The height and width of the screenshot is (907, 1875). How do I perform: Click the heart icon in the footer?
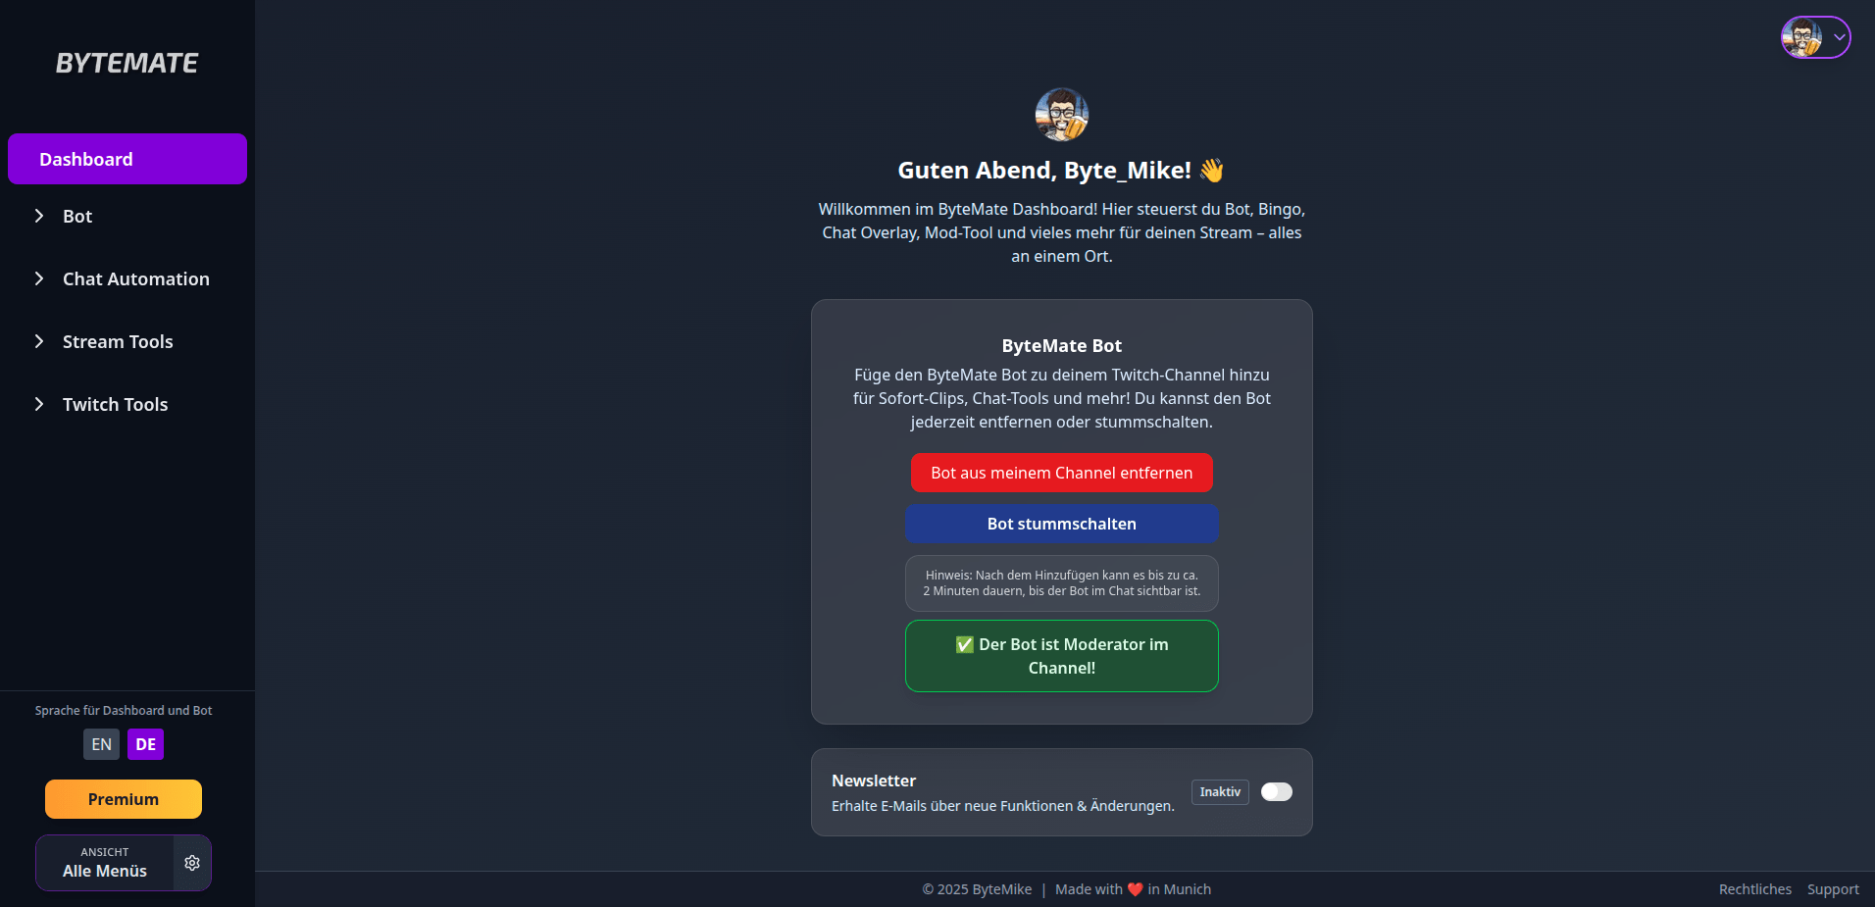[x=1136, y=889]
